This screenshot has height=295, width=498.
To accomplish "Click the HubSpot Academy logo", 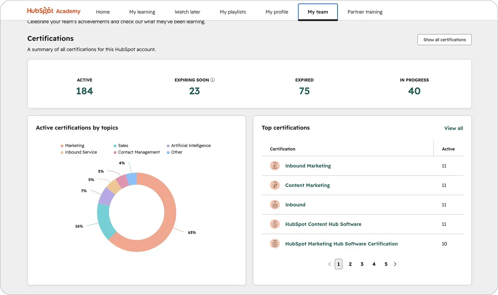I will [53, 11].
